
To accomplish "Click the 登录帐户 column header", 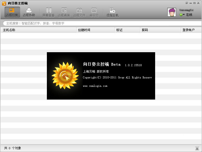I will tap(191, 30).
